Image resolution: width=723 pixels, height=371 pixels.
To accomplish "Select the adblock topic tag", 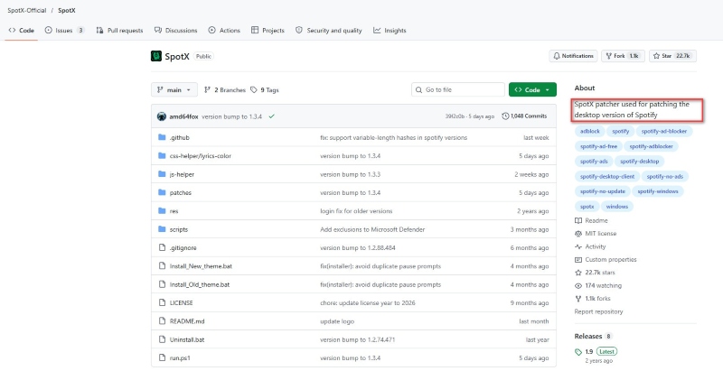I will click(x=590, y=131).
